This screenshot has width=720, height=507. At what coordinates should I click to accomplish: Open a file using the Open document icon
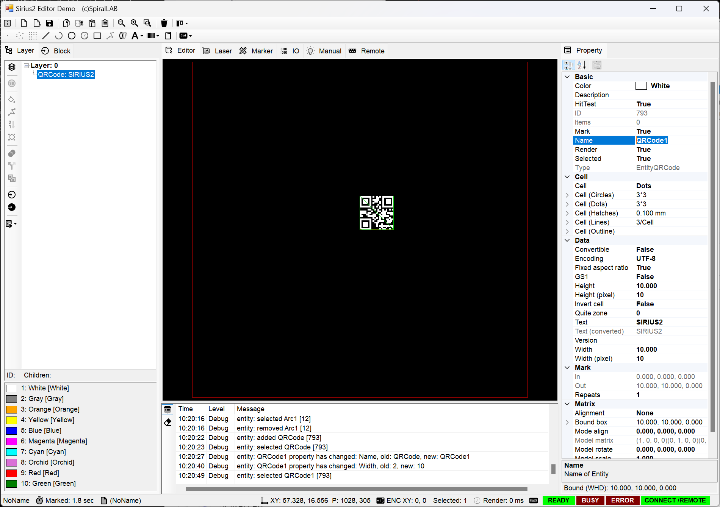point(37,23)
